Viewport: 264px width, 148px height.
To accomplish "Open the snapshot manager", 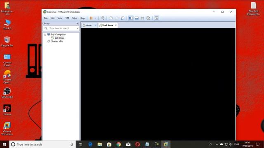I will (123, 18).
